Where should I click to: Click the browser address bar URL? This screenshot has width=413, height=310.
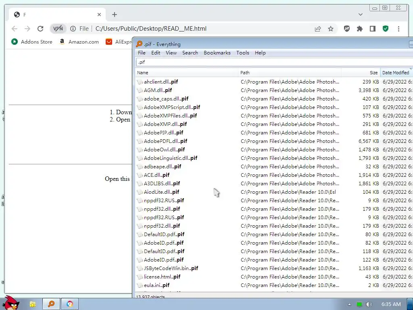[151, 29]
